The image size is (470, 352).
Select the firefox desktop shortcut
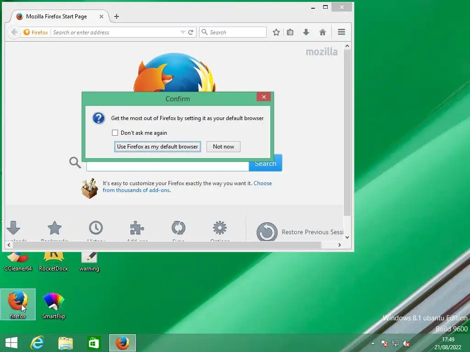click(18, 304)
